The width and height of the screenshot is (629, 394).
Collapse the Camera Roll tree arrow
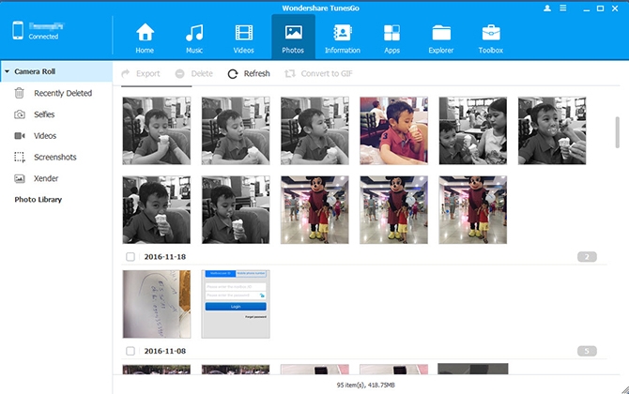pyautogui.click(x=7, y=71)
